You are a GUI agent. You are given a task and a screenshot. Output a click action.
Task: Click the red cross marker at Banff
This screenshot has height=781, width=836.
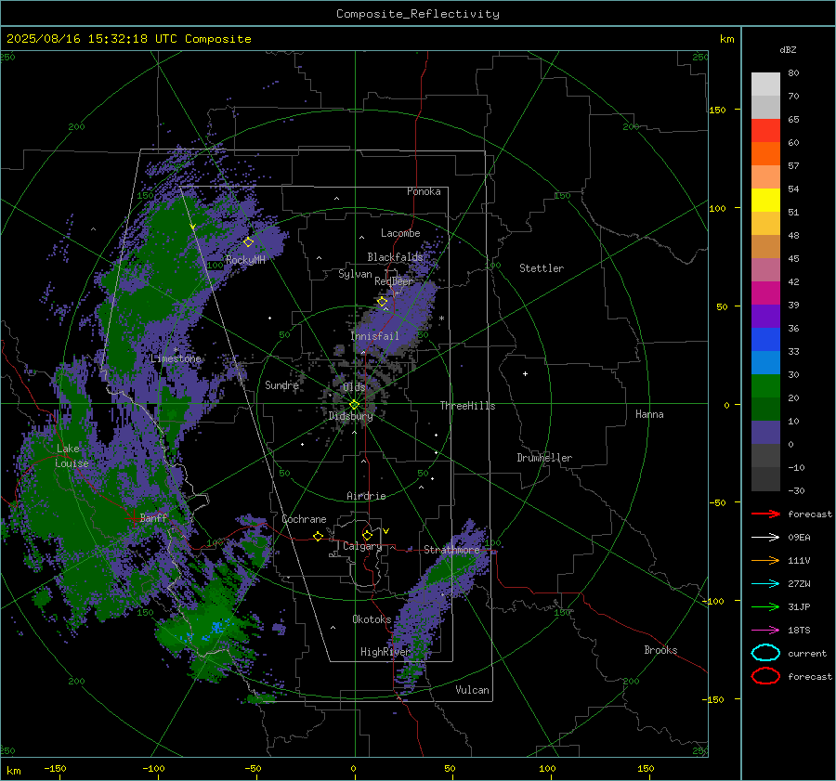pos(133,518)
